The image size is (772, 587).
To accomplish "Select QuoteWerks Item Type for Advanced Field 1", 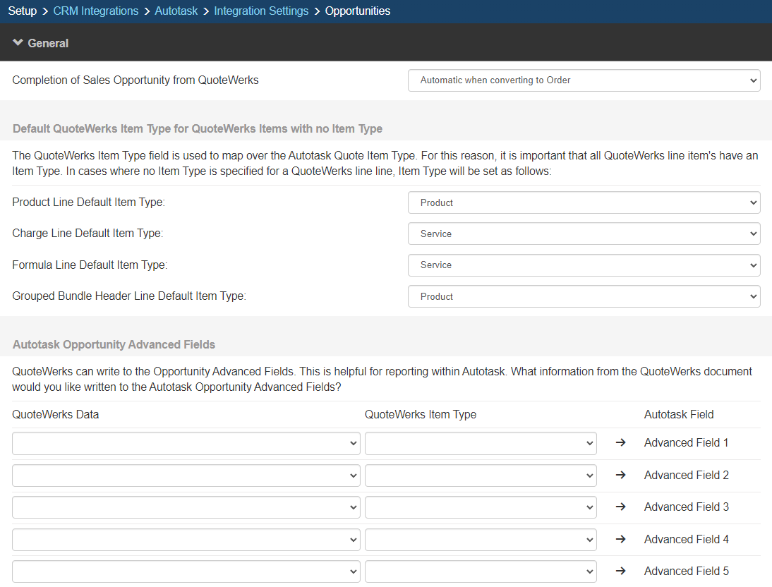I will point(480,443).
